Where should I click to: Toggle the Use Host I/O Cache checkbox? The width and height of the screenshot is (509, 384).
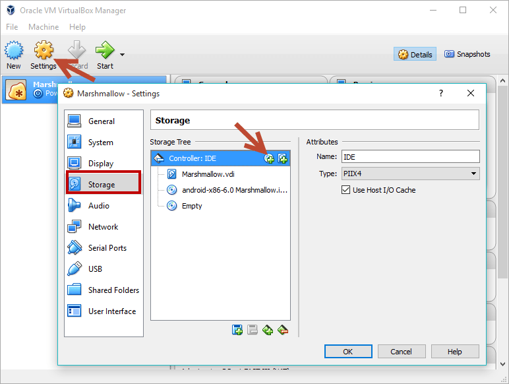pos(345,190)
